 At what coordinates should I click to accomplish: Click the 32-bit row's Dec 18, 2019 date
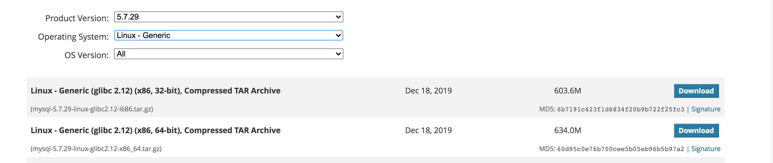tap(428, 91)
